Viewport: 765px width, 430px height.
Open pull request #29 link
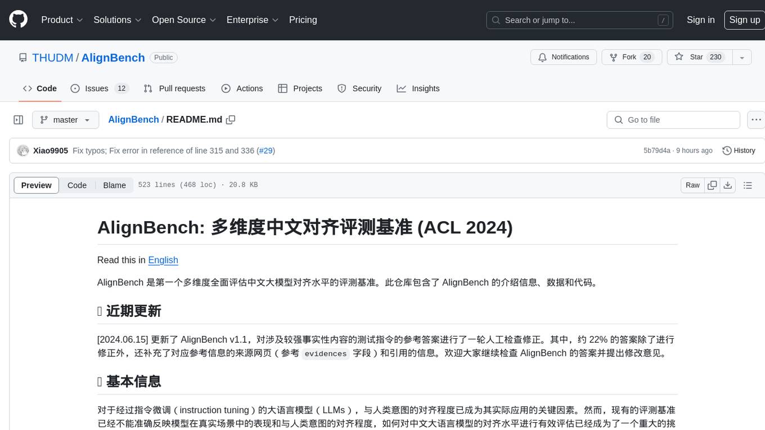(x=267, y=150)
